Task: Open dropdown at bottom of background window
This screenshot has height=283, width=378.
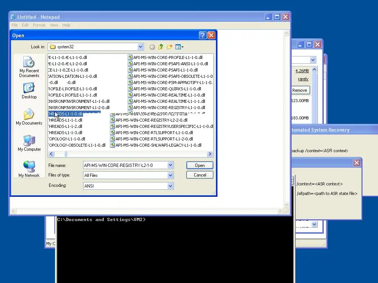Action: pyautogui.click(x=314, y=224)
